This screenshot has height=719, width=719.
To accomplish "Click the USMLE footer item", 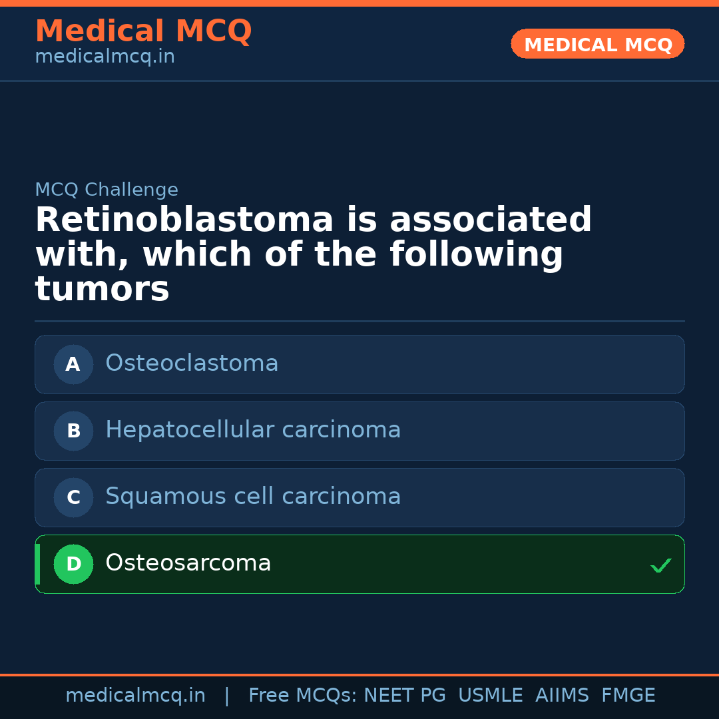I will click(x=491, y=695).
